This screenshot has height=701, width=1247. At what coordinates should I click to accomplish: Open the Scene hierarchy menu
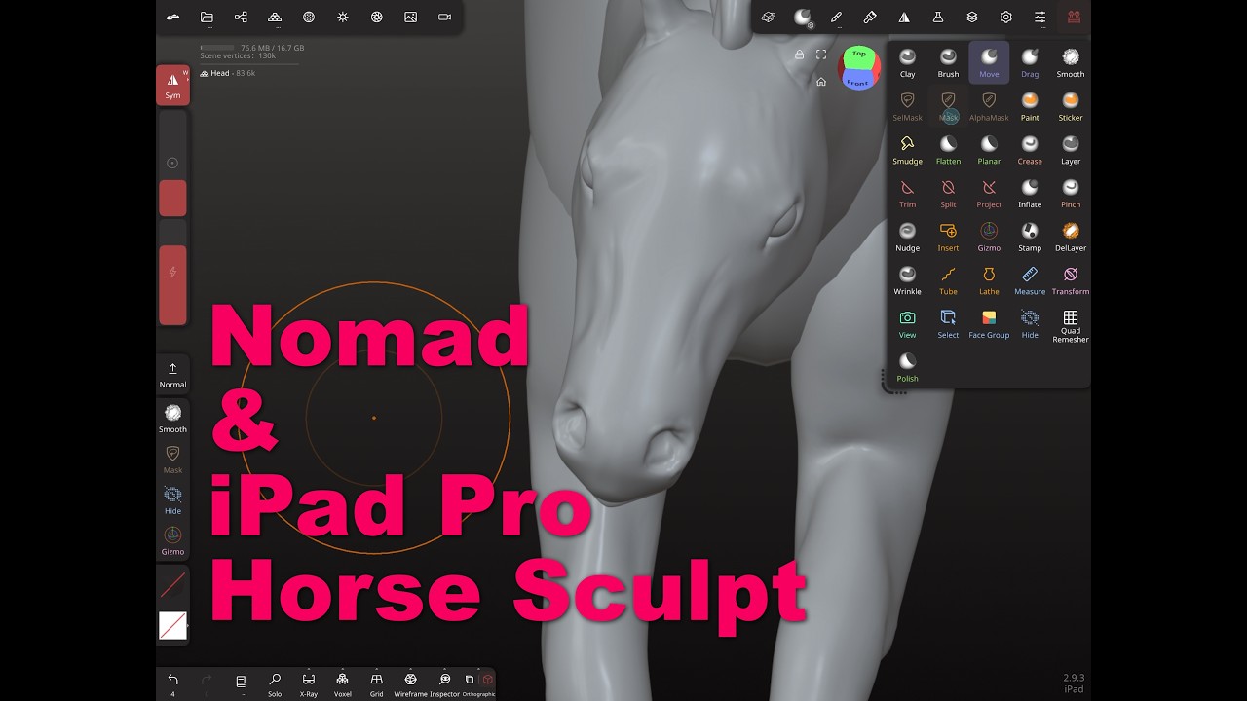pyautogui.click(x=241, y=18)
